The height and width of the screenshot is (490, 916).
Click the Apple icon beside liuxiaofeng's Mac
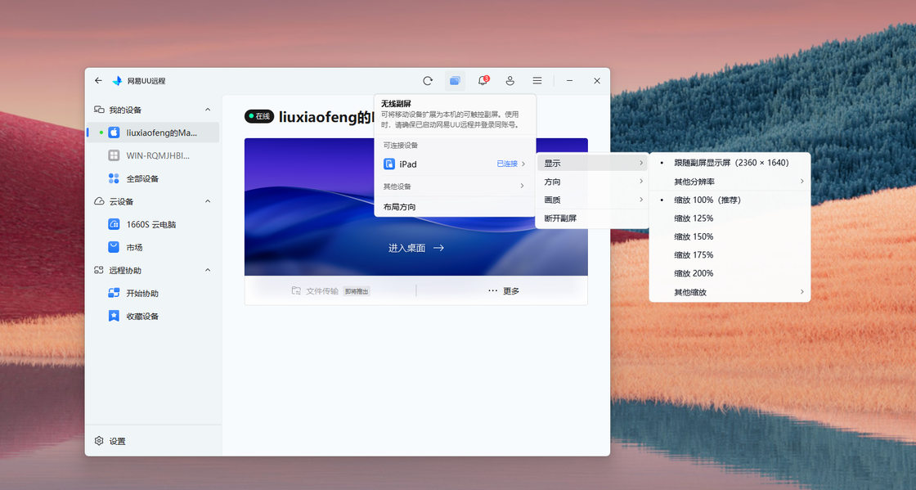[x=114, y=133]
